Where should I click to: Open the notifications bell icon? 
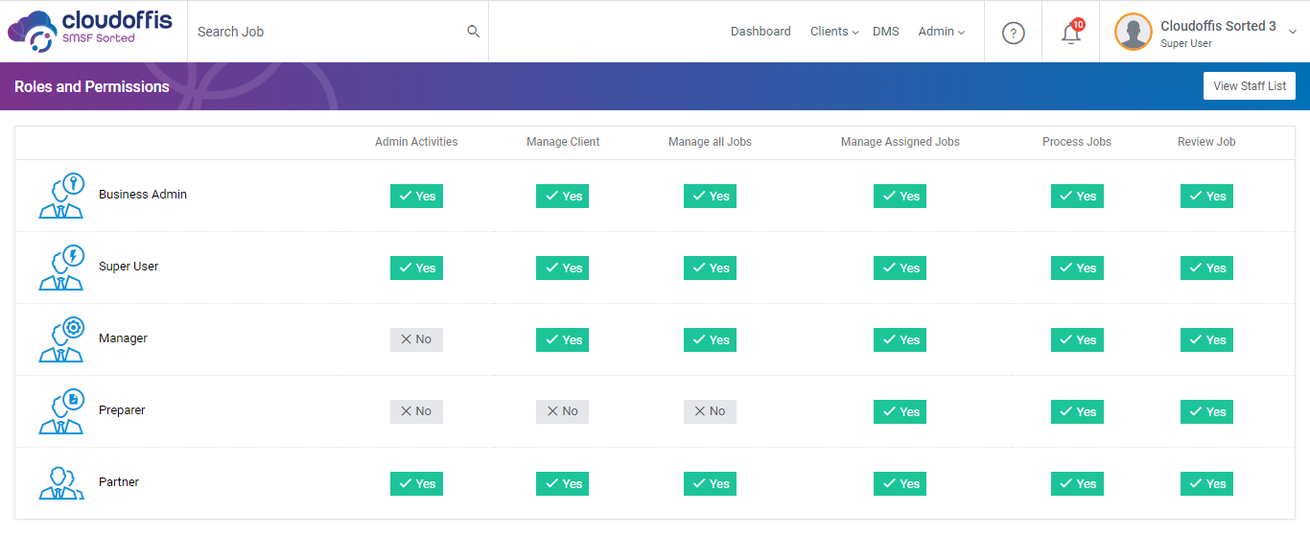pos(1070,34)
